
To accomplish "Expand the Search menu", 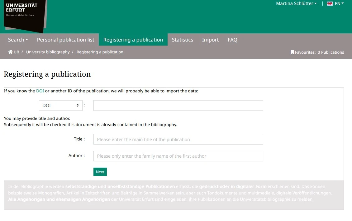I will (18, 40).
